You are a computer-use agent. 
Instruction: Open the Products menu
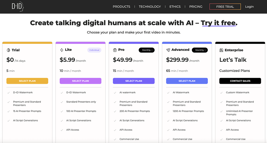click(121, 7)
